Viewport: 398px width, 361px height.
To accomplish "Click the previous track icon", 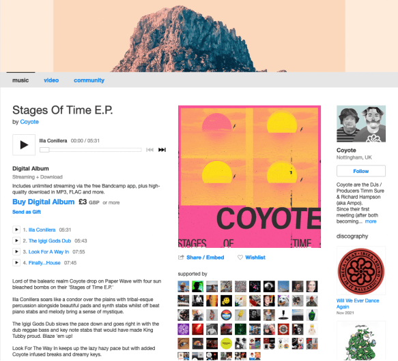I will pos(150,150).
